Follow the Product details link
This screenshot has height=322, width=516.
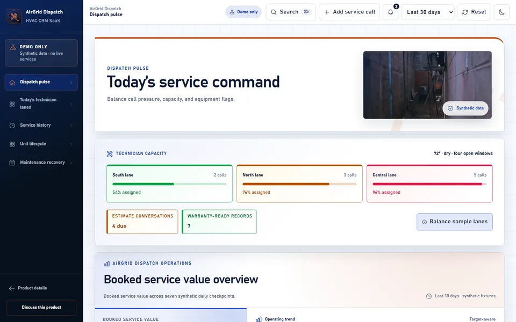tap(28, 288)
